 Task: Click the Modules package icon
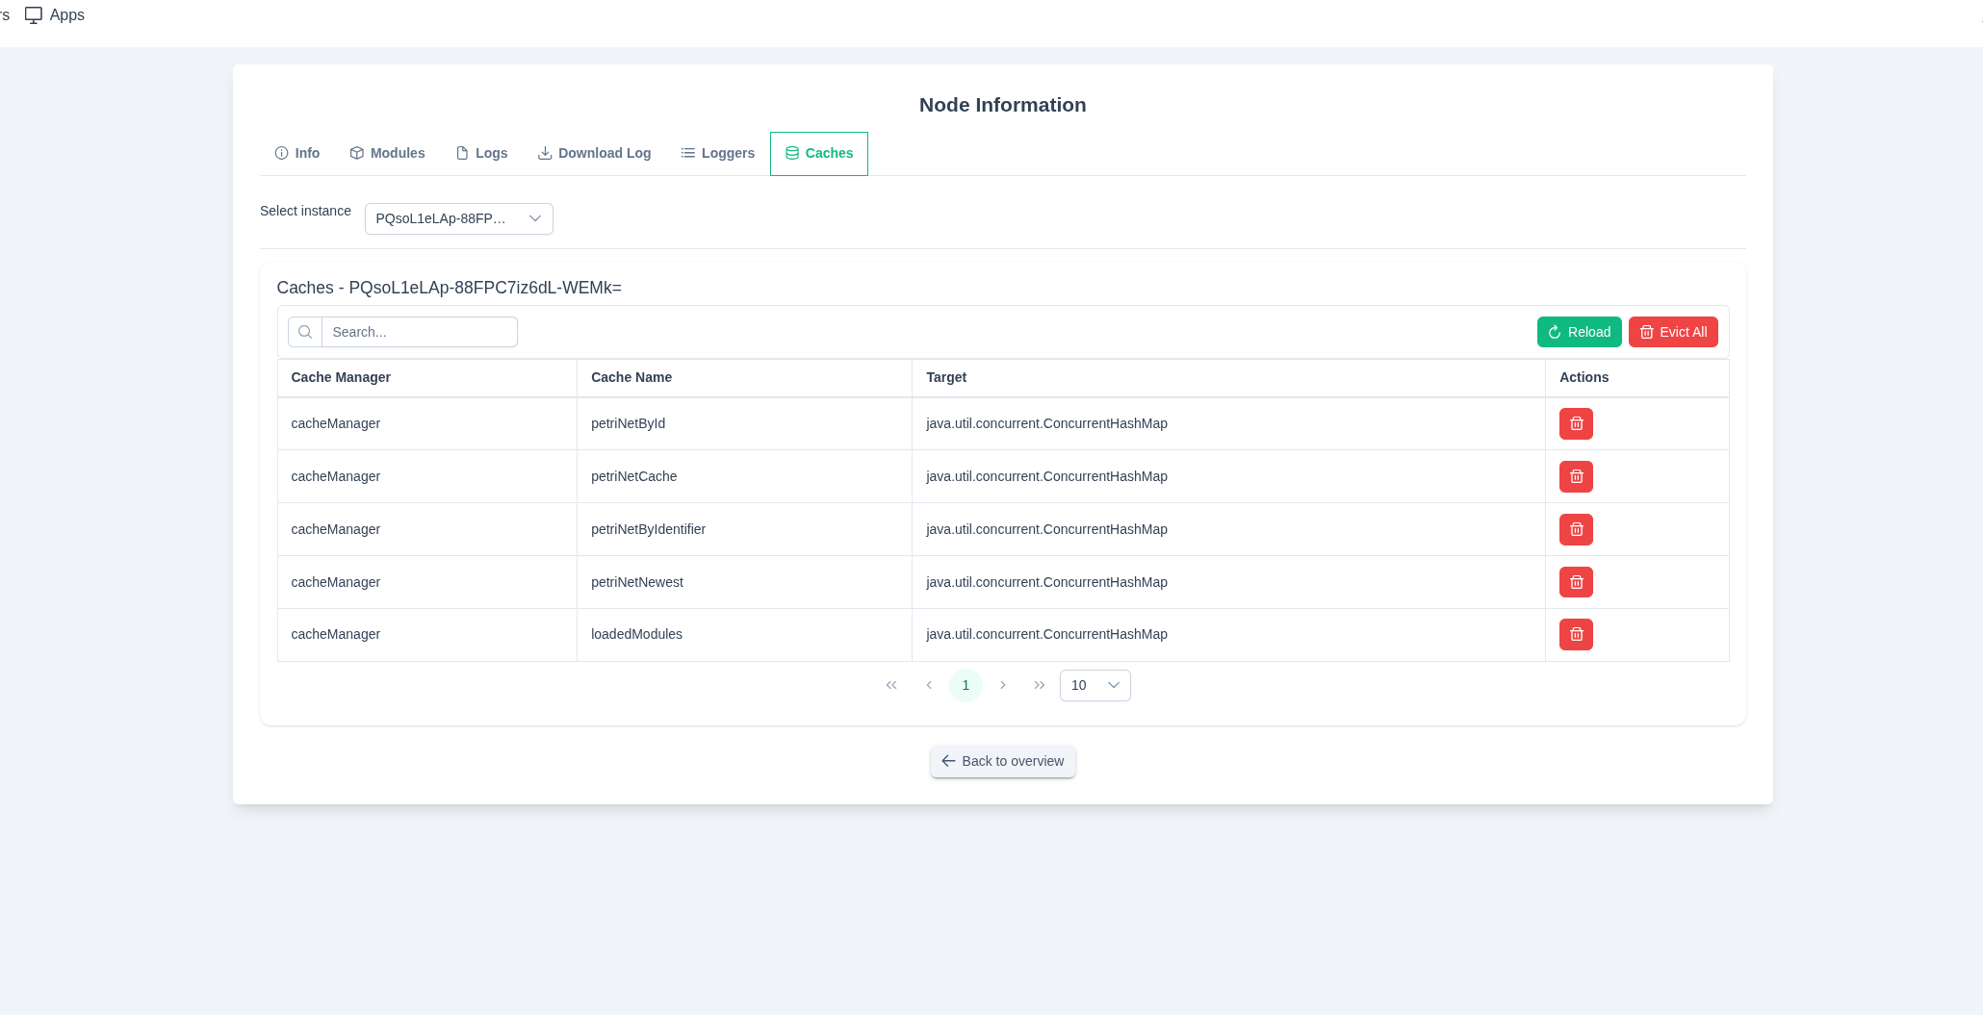(355, 153)
